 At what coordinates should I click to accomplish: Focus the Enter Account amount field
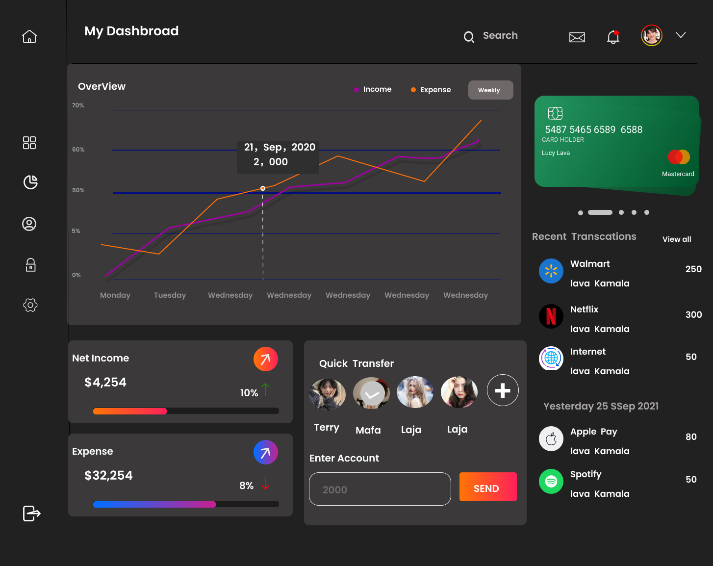pos(380,489)
